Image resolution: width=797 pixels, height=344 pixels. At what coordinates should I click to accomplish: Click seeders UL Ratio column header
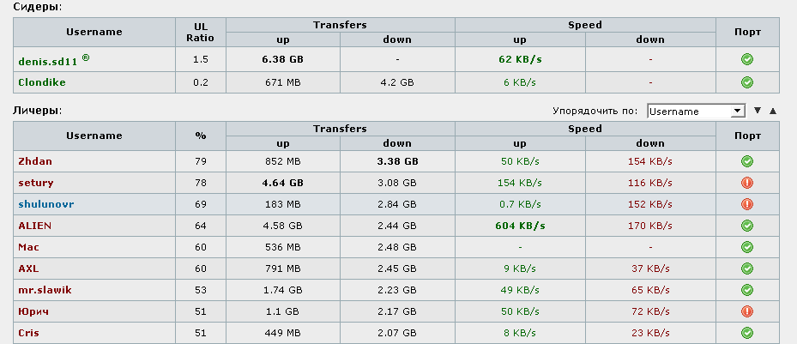[x=201, y=32]
